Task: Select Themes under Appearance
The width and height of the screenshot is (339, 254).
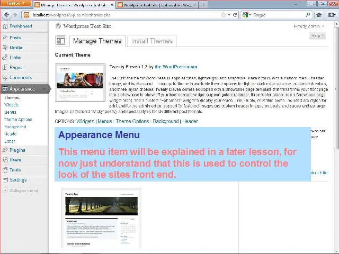Action: (x=12, y=97)
